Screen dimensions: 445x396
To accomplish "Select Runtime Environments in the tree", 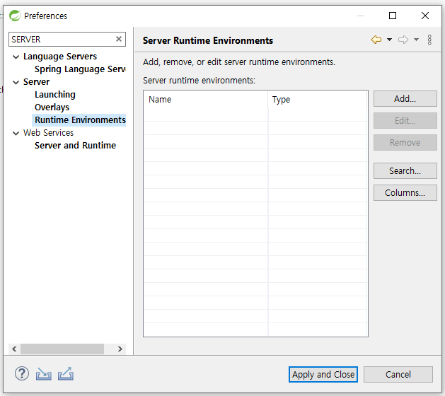I will [x=80, y=120].
